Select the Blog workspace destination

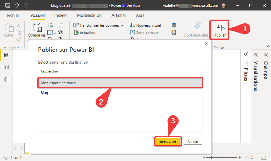[x=120, y=93]
